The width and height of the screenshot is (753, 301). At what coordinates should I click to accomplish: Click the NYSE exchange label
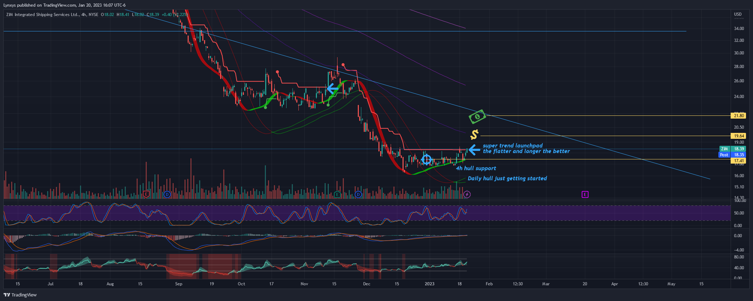click(x=93, y=15)
